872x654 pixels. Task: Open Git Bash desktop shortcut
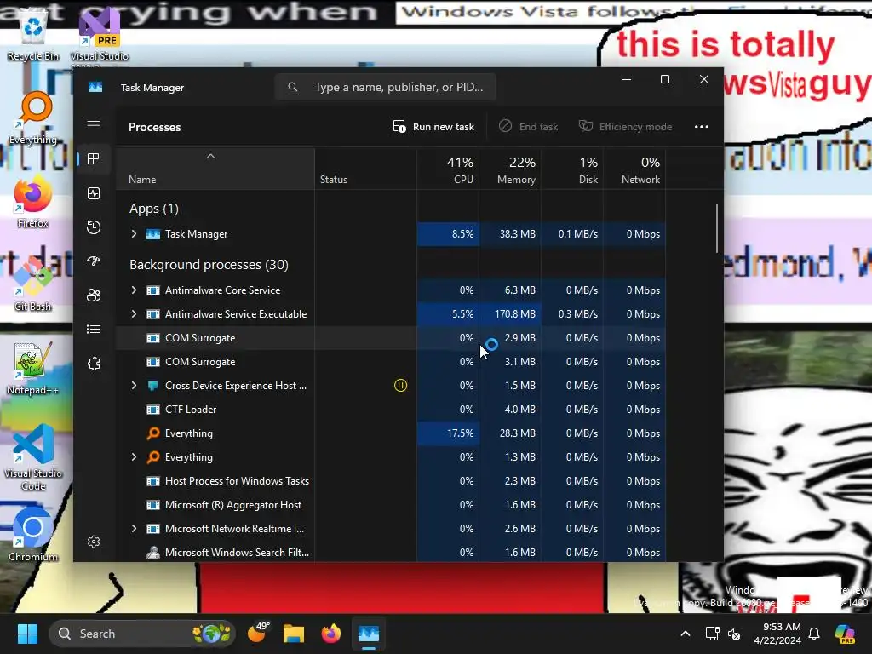[x=33, y=284]
